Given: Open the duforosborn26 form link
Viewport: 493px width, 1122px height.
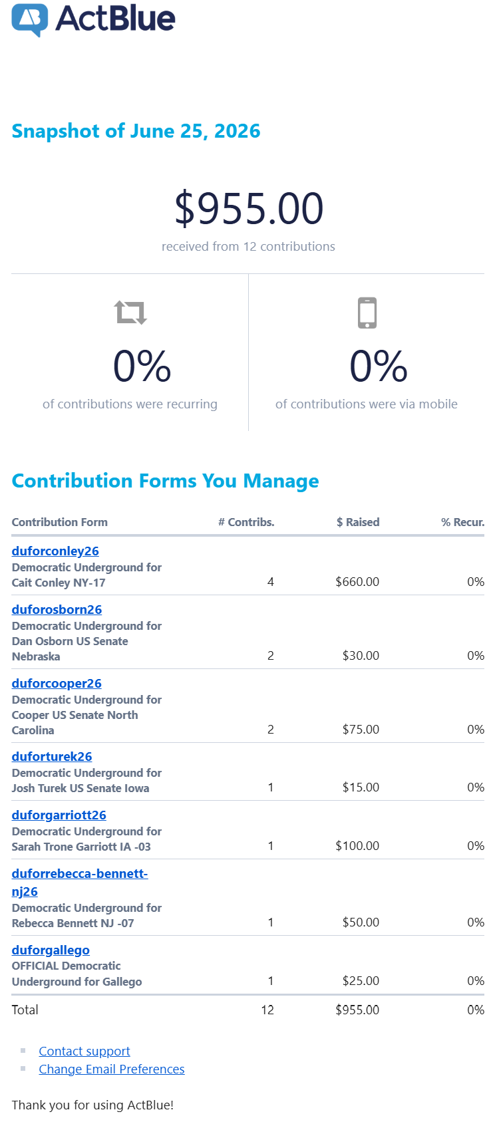Looking at the screenshot, I should [x=57, y=609].
